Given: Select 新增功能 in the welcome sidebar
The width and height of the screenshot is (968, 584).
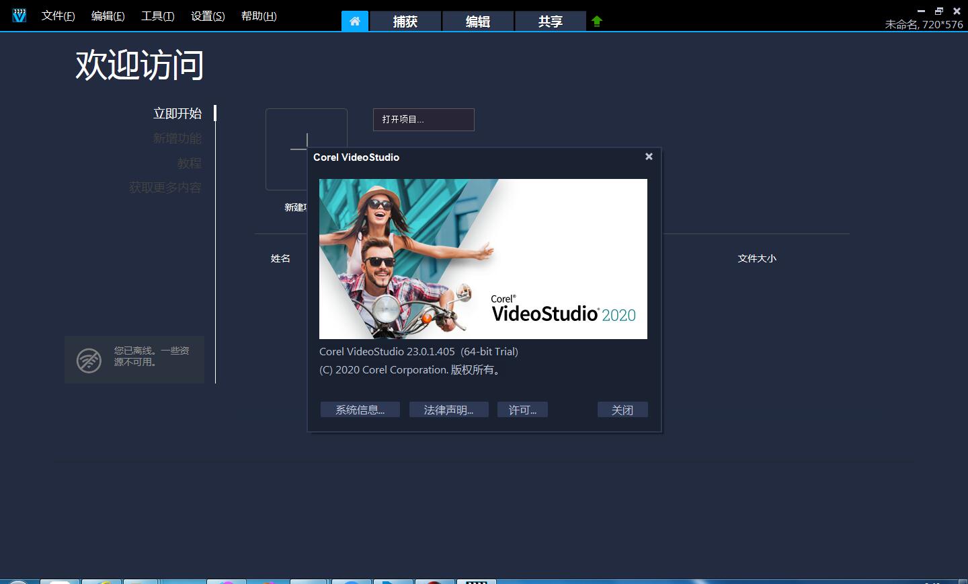Looking at the screenshot, I should [x=177, y=138].
